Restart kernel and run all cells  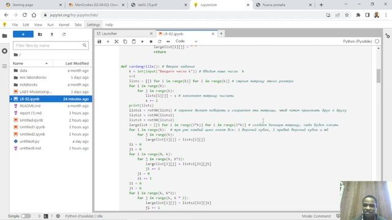168,42
